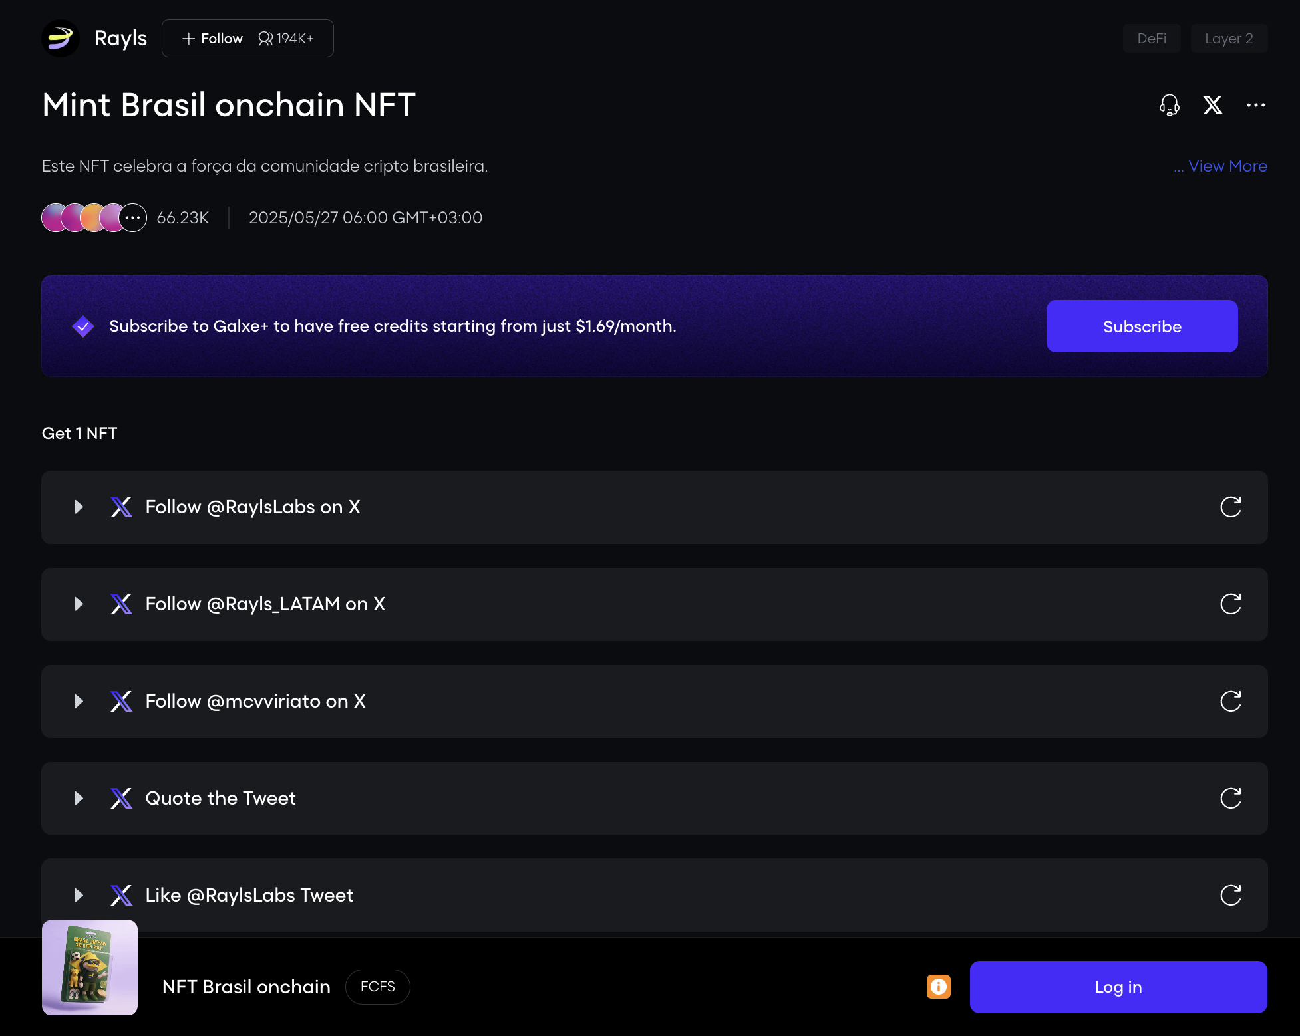Share the quest on X icon

(x=1212, y=105)
